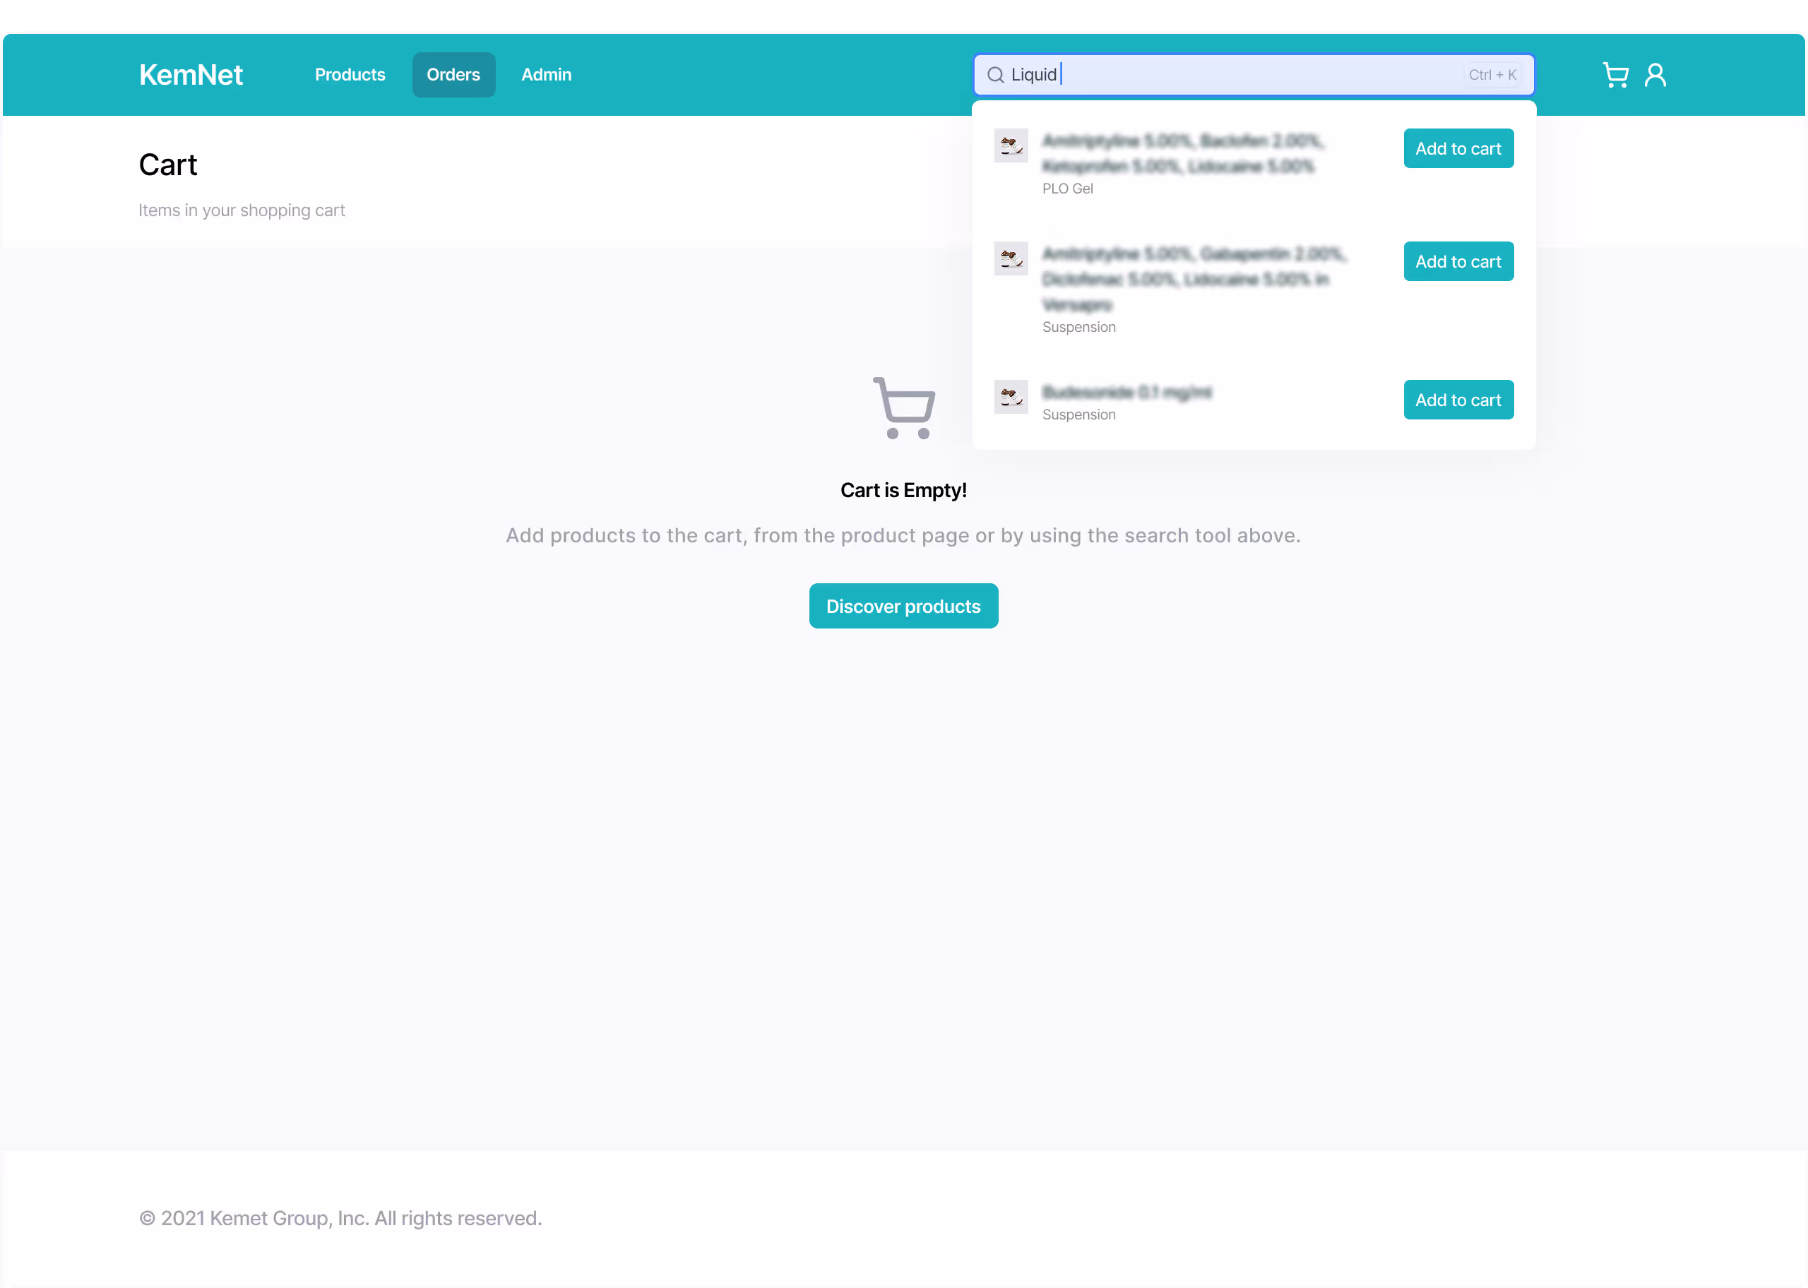
Task: Click the Ctrl + K shortcut badge
Action: point(1492,76)
